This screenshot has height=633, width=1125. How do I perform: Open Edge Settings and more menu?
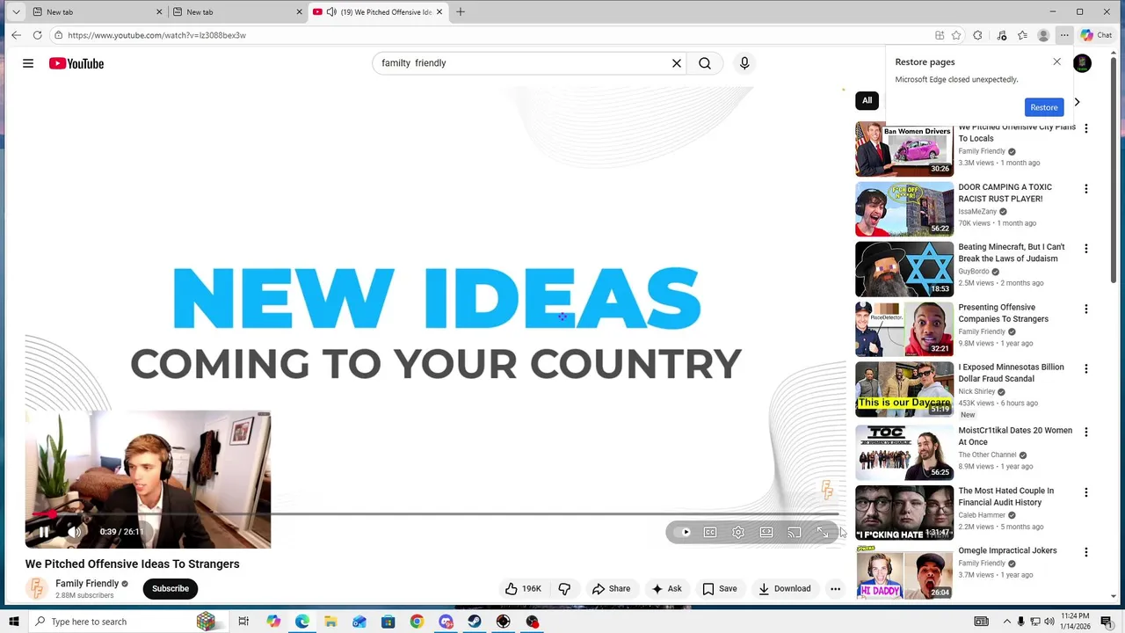coord(1064,35)
